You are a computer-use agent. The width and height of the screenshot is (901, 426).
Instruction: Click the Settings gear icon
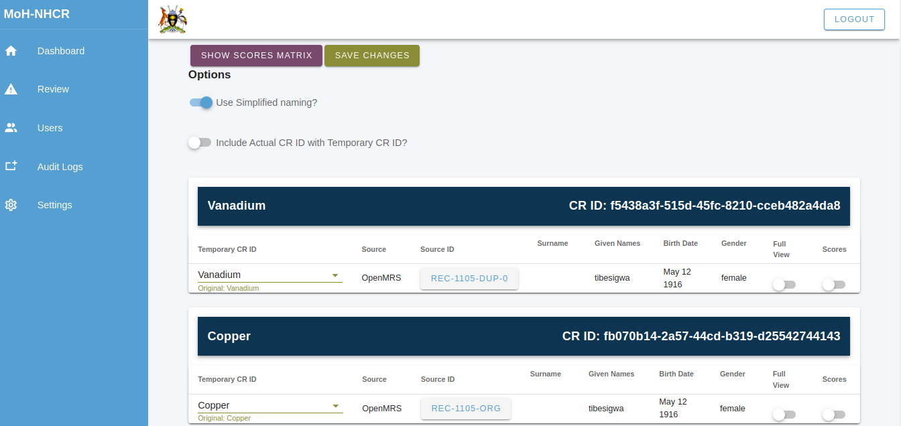11,205
